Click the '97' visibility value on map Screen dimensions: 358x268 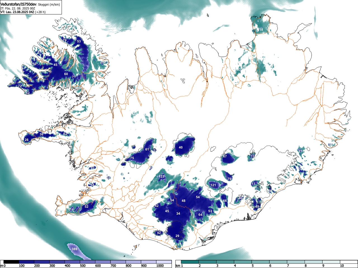(93, 168)
